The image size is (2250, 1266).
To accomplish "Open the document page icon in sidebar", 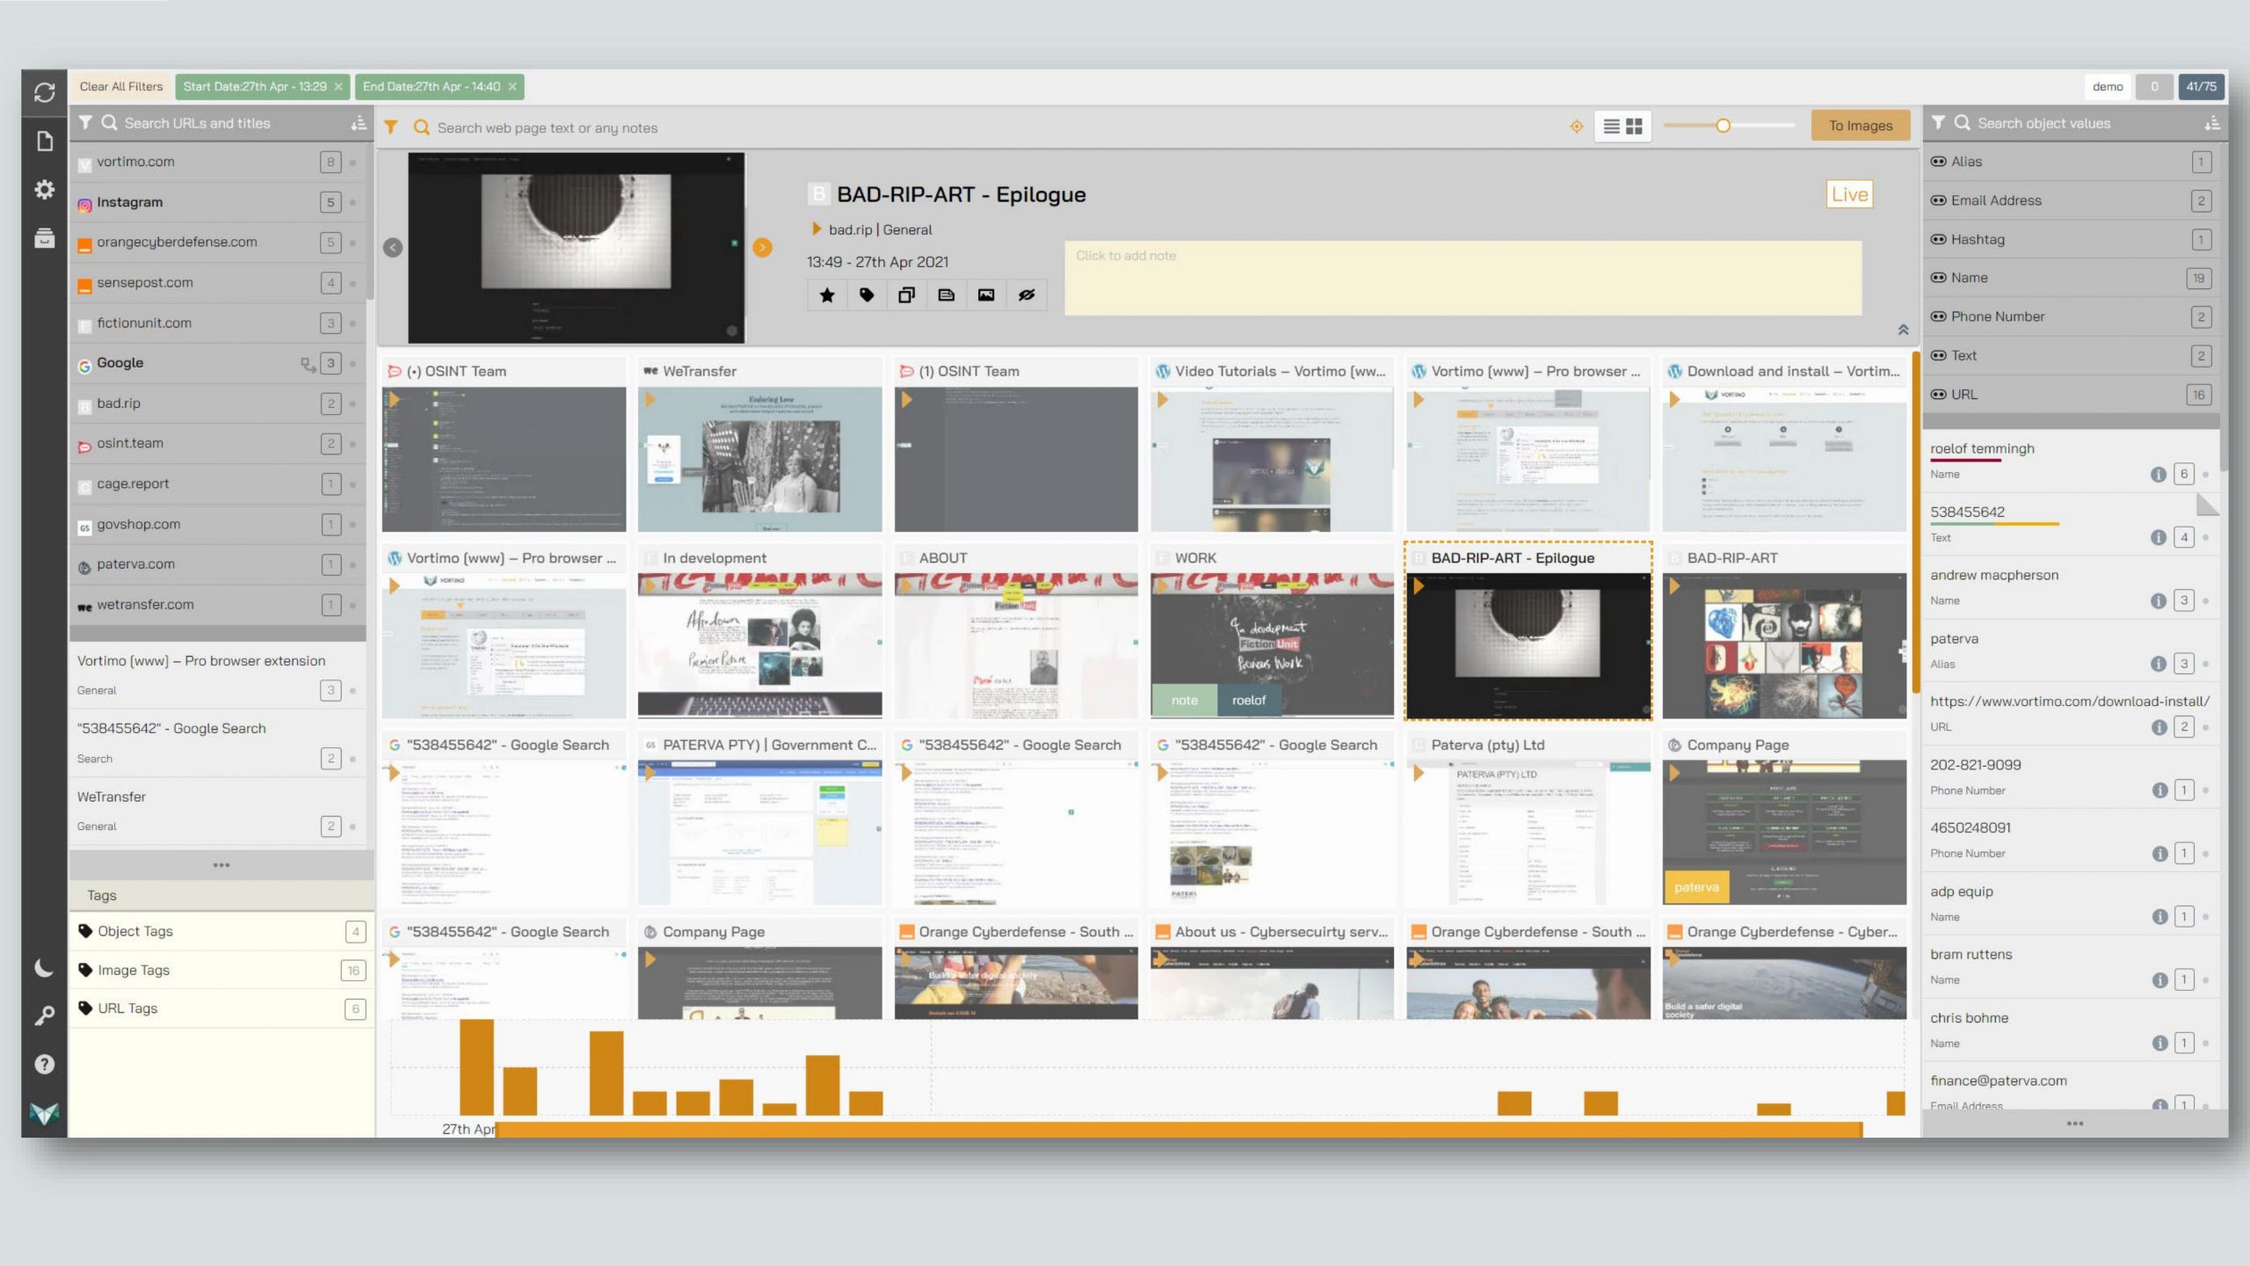I will point(44,141).
